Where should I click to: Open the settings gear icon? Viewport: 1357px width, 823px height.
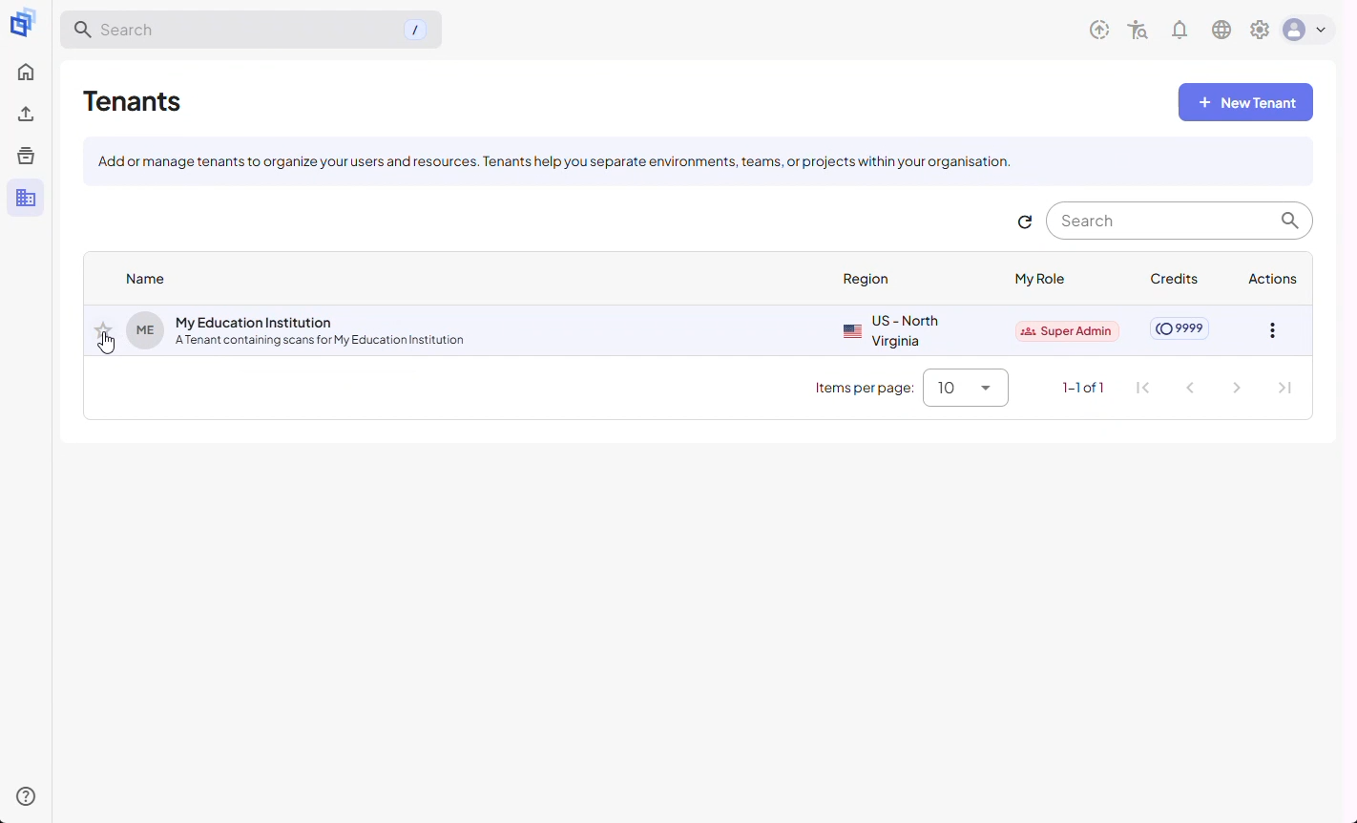[x=1260, y=31]
